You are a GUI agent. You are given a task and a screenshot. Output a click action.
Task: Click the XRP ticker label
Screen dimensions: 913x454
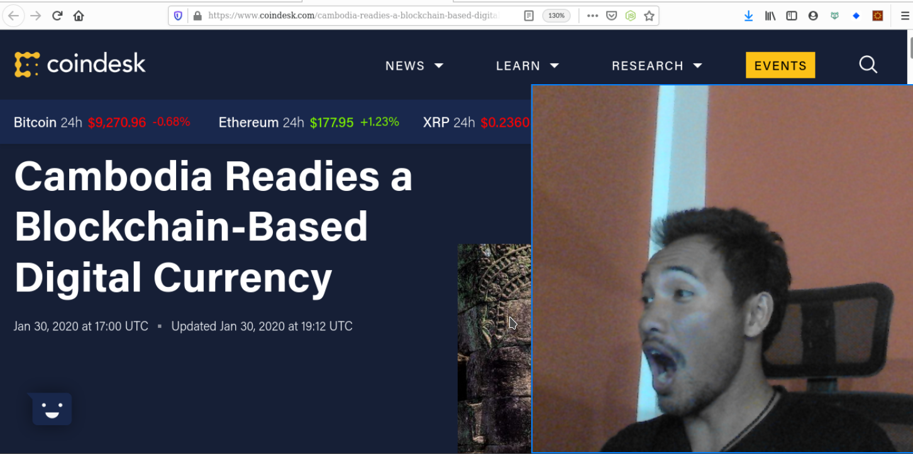click(436, 122)
